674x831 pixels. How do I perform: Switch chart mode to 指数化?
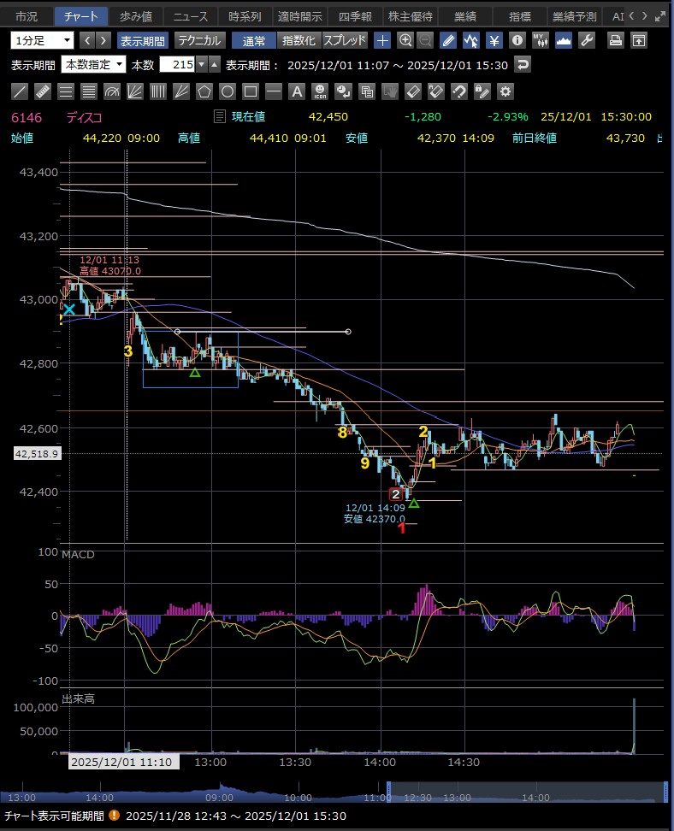299,40
